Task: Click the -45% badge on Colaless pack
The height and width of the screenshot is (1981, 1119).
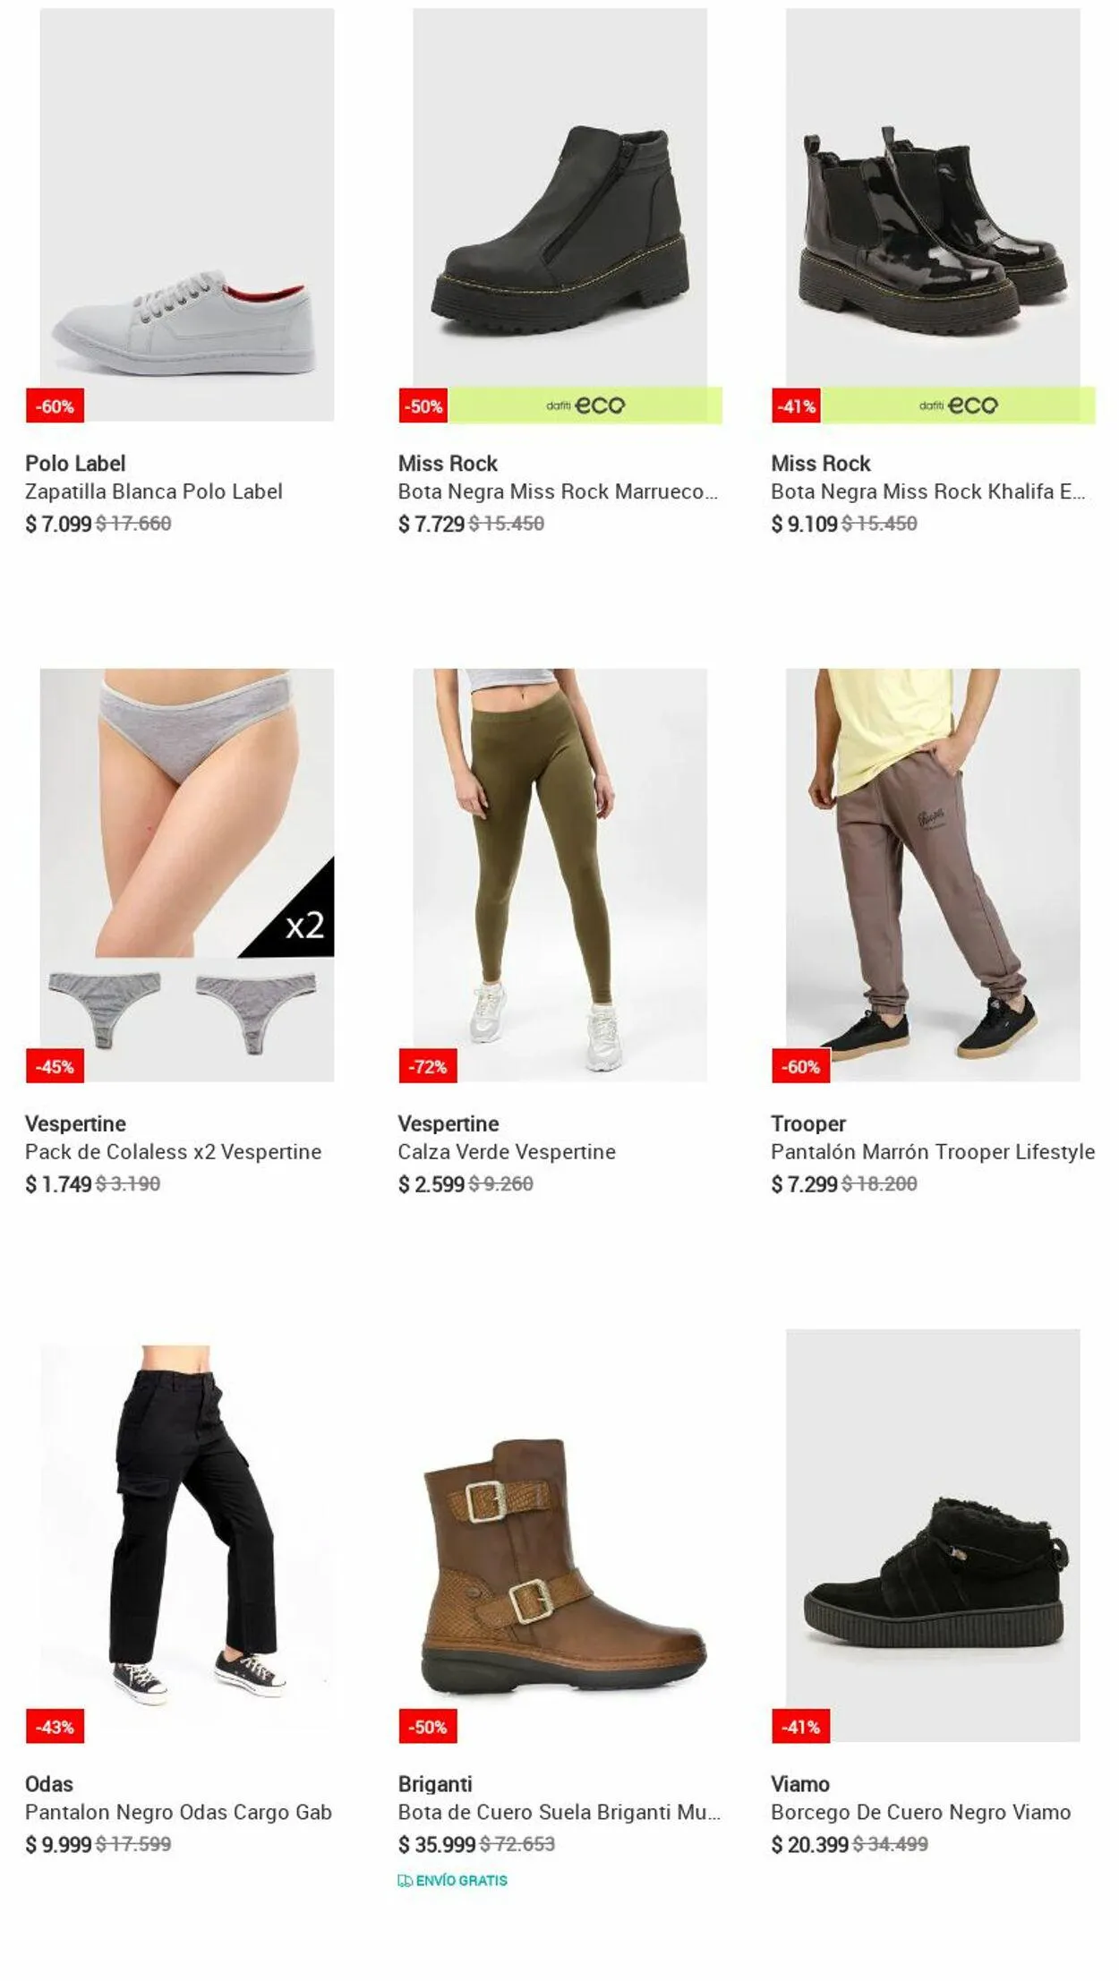Action: (x=55, y=1066)
